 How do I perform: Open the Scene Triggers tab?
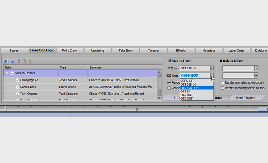[245, 98]
